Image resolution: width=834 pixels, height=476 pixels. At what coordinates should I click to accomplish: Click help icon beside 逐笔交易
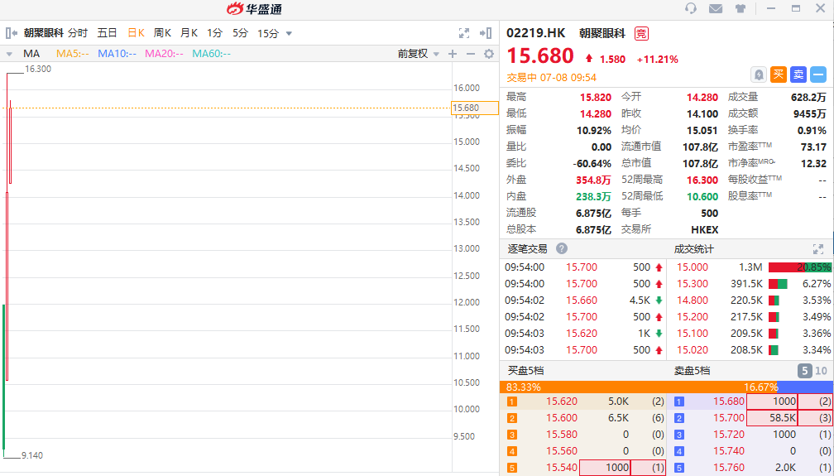(562, 248)
